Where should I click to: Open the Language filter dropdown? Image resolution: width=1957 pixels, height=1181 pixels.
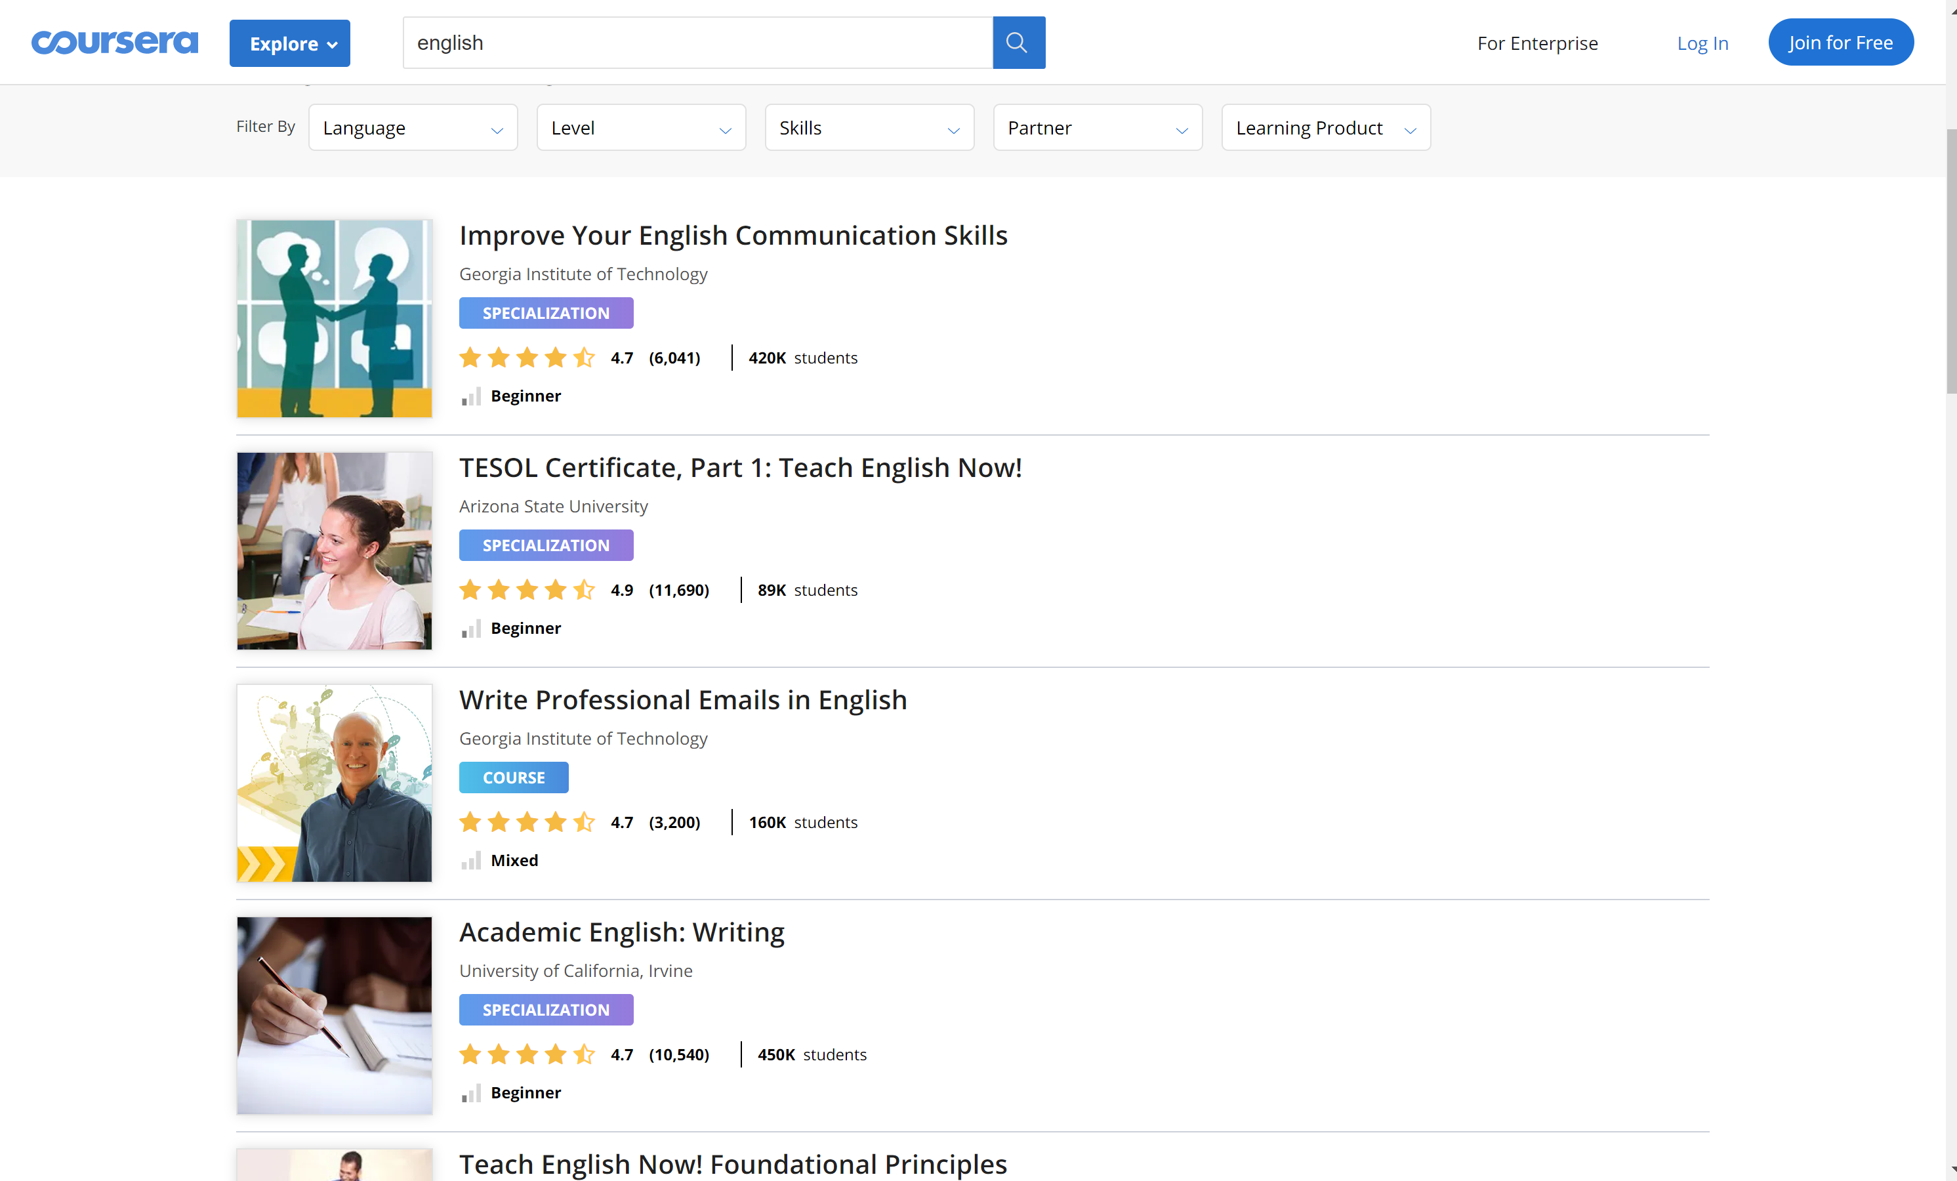point(412,127)
